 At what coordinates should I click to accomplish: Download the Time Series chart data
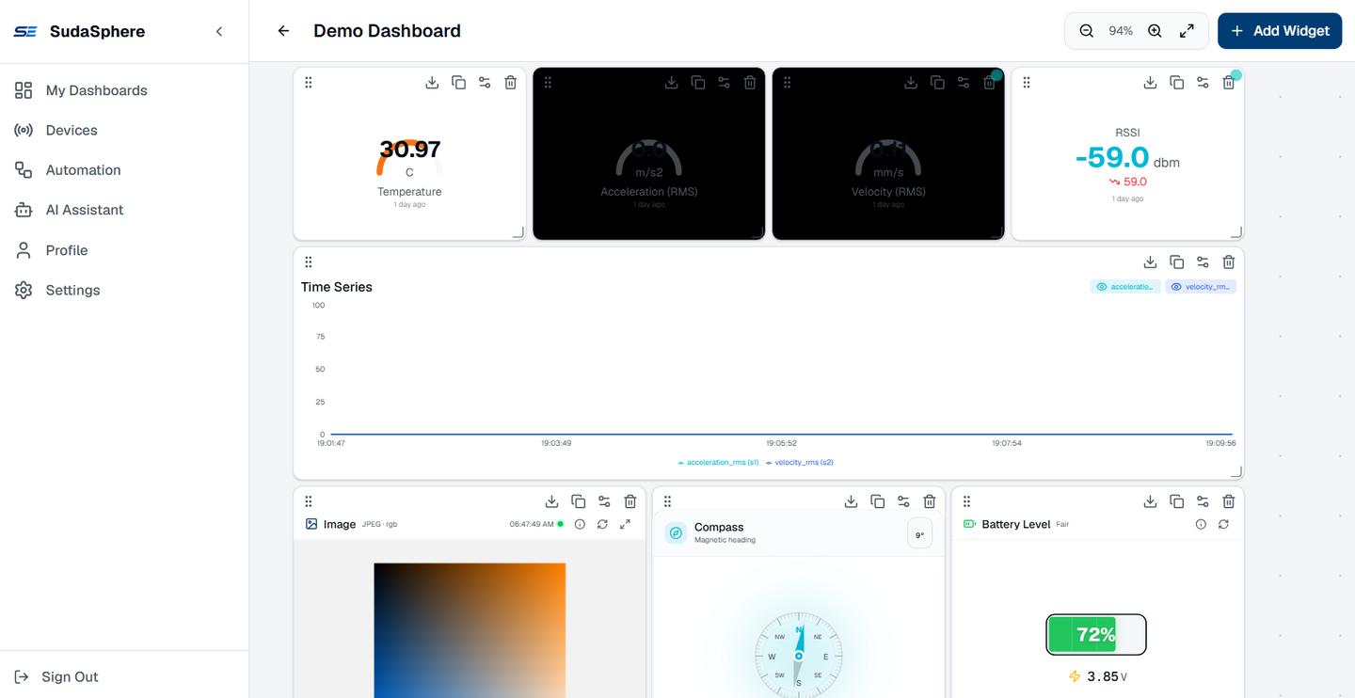point(1150,262)
